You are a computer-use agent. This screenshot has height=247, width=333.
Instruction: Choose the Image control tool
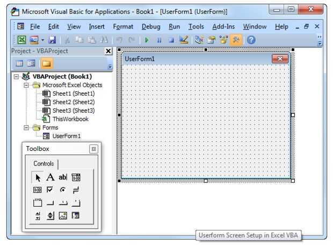[x=63, y=215]
